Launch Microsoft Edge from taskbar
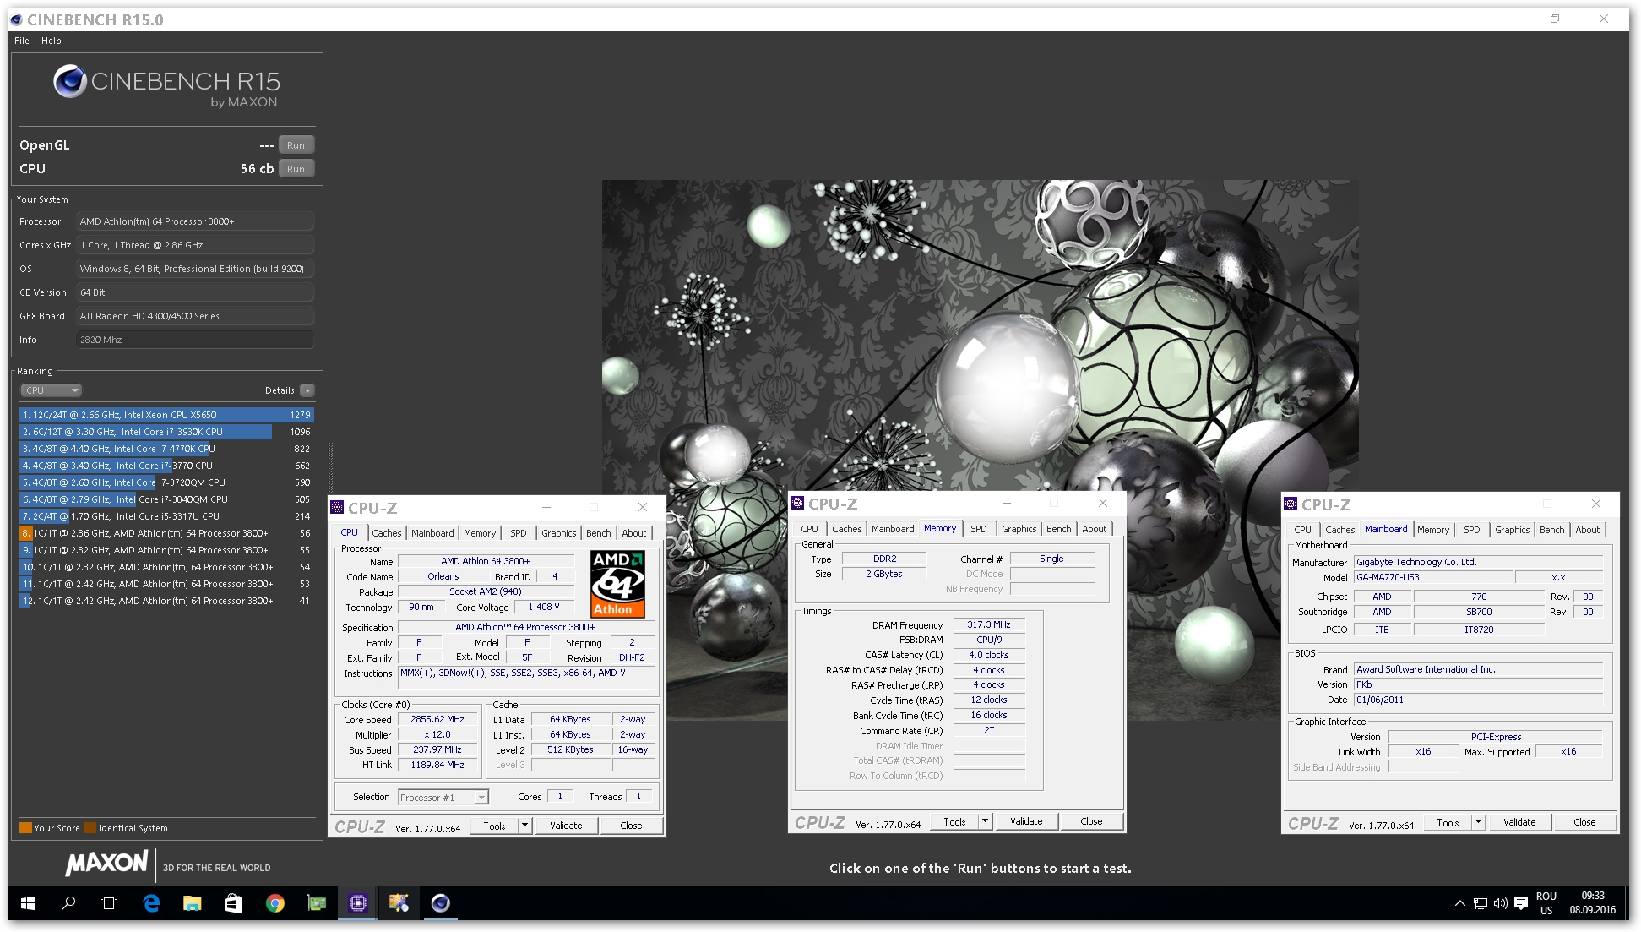1641x932 pixels. pos(151,903)
